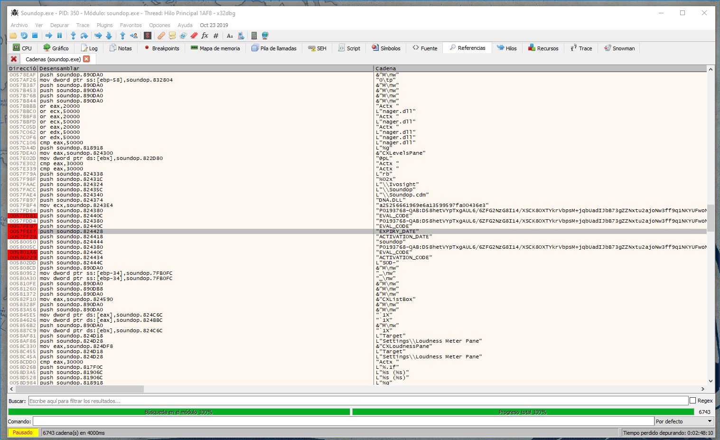Image resolution: width=720 pixels, height=440 pixels.
Task: Switch to the Recursos tab
Action: coord(543,48)
